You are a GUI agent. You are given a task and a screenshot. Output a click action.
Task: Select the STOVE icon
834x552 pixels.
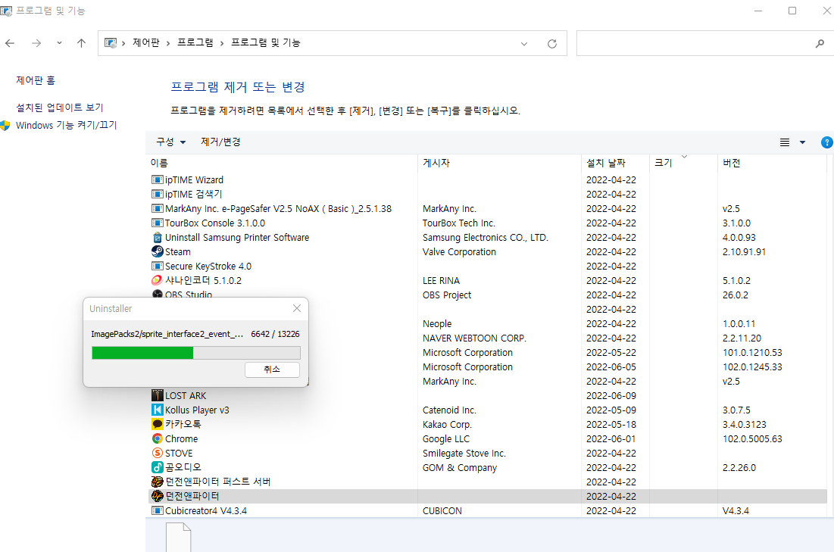(x=157, y=453)
